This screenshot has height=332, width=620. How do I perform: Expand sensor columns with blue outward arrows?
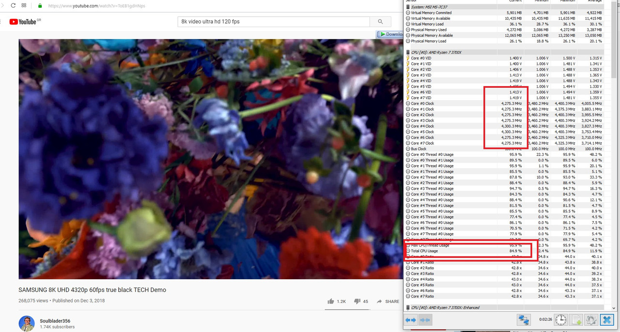411,320
